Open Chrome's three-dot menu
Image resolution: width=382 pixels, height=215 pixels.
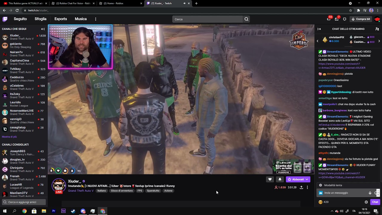[x=378, y=10]
